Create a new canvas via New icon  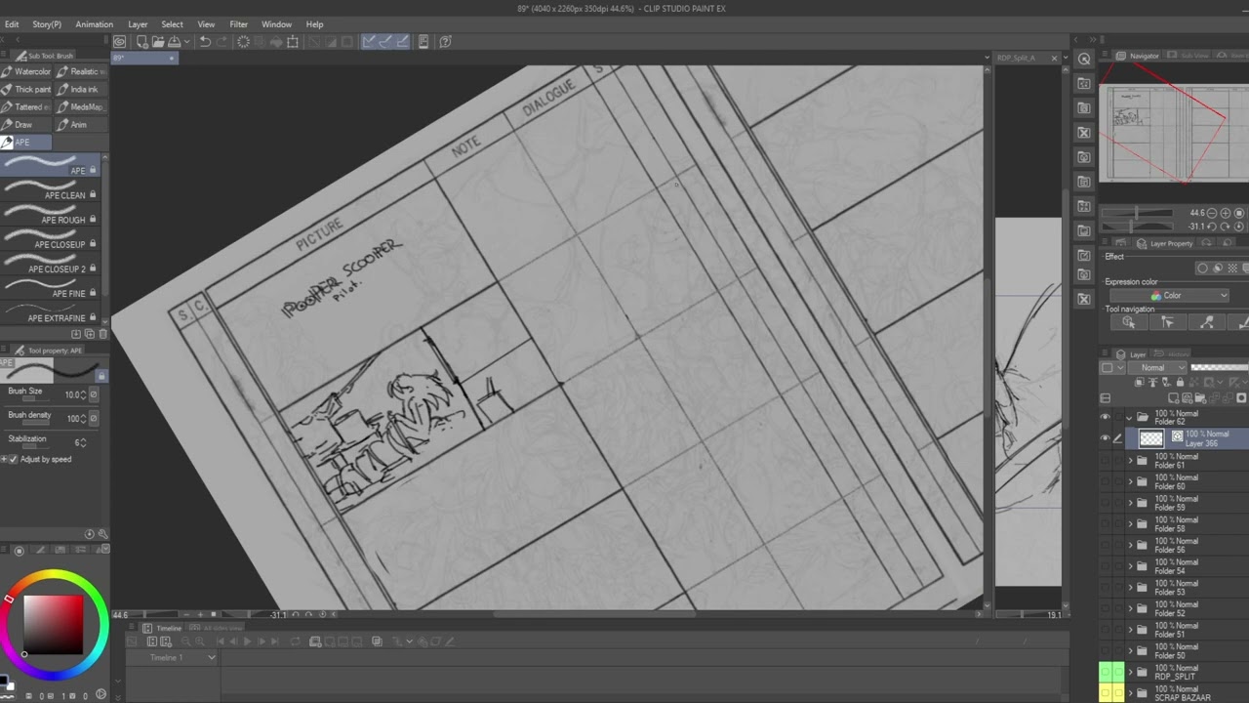coord(141,42)
